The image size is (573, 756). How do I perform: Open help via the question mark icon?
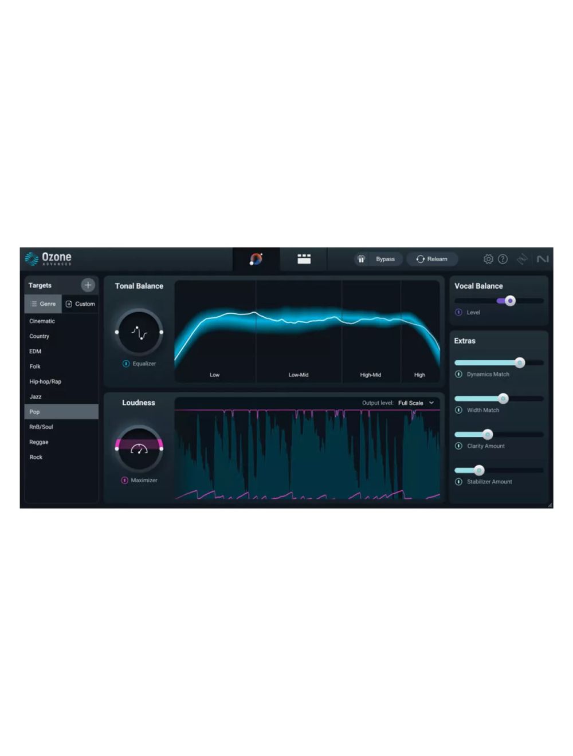pyautogui.click(x=503, y=259)
